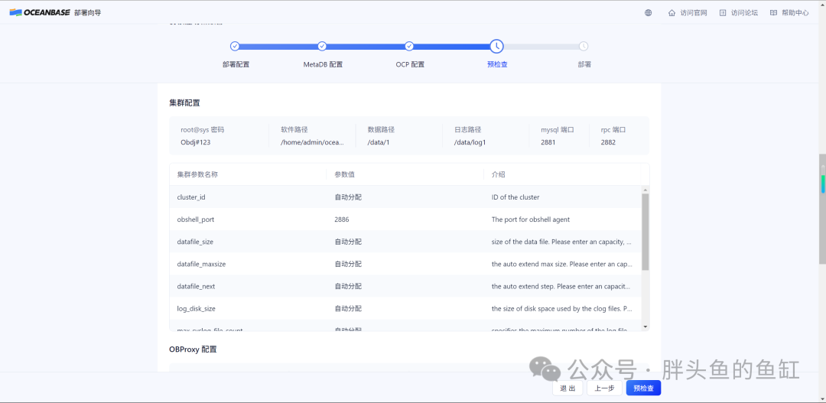Click the OCP 配置 step label
This screenshot has width=826, height=403.
pyautogui.click(x=410, y=65)
